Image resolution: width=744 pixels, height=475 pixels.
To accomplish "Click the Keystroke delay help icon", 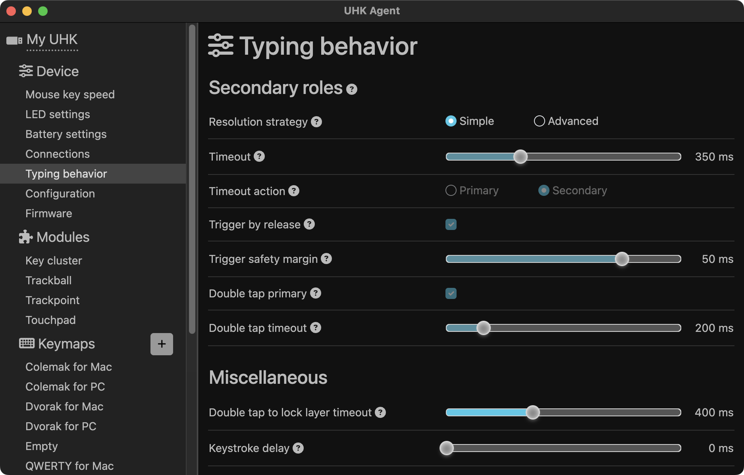I will [298, 448].
